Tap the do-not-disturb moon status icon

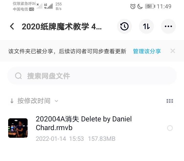140,6
